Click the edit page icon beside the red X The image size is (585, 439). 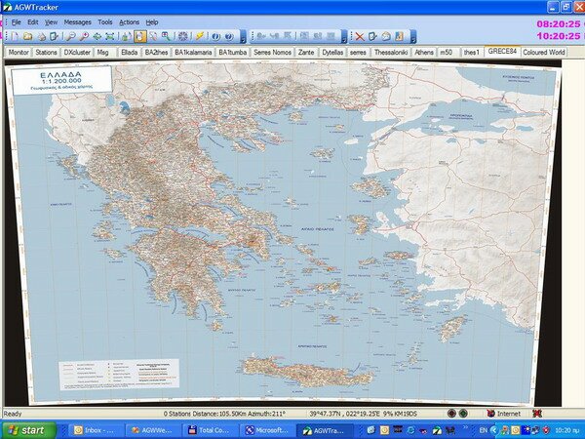click(x=372, y=37)
